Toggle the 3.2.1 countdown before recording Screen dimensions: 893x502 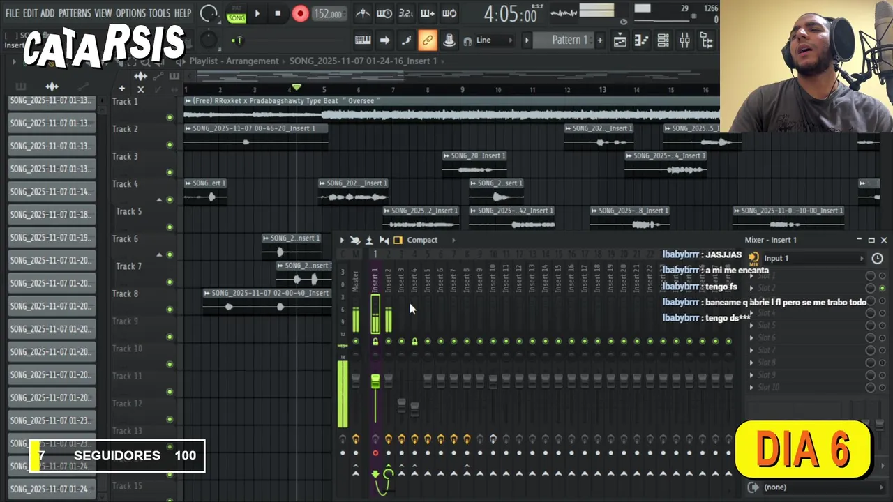tap(405, 13)
